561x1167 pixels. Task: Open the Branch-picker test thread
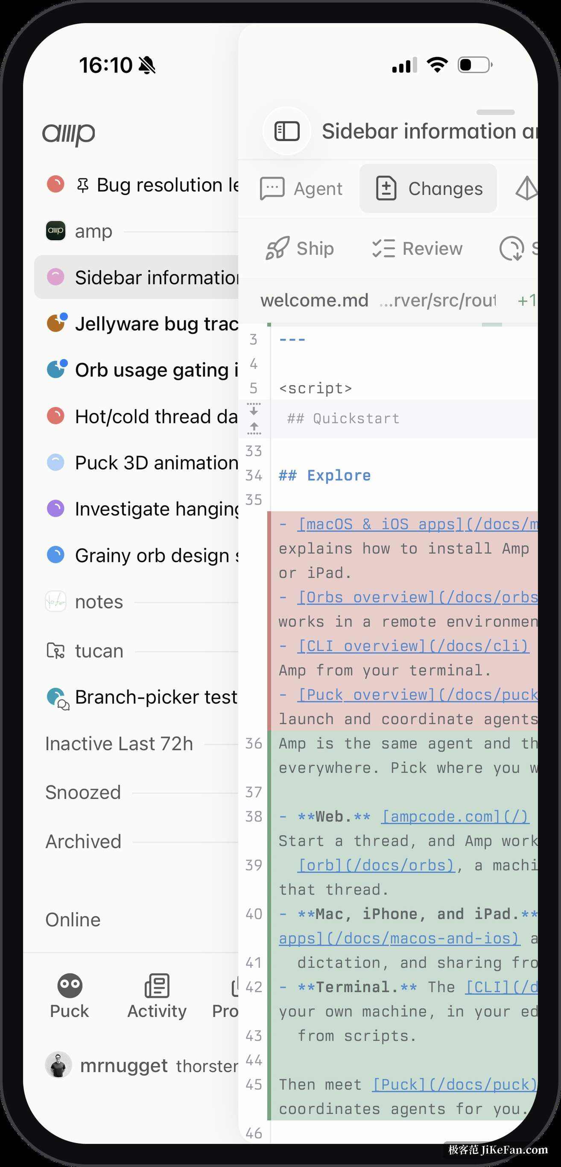(142, 698)
